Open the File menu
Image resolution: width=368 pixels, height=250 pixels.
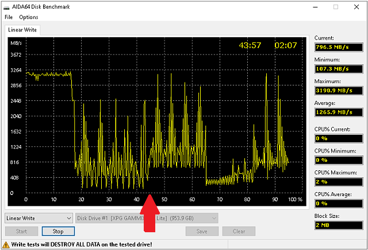tap(9, 17)
